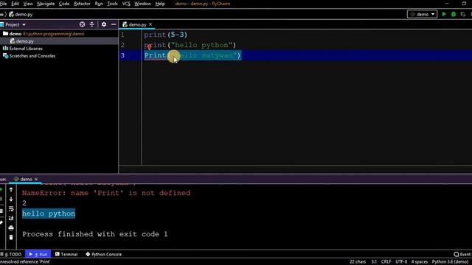The width and height of the screenshot is (472, 265).
Task: Open Project panel settings gear
Action: pyautogui.click(x=104, y=24)
